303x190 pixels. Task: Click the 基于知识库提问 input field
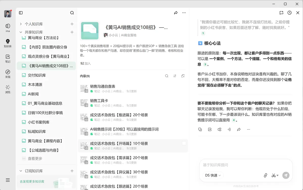tap(246, 165)
